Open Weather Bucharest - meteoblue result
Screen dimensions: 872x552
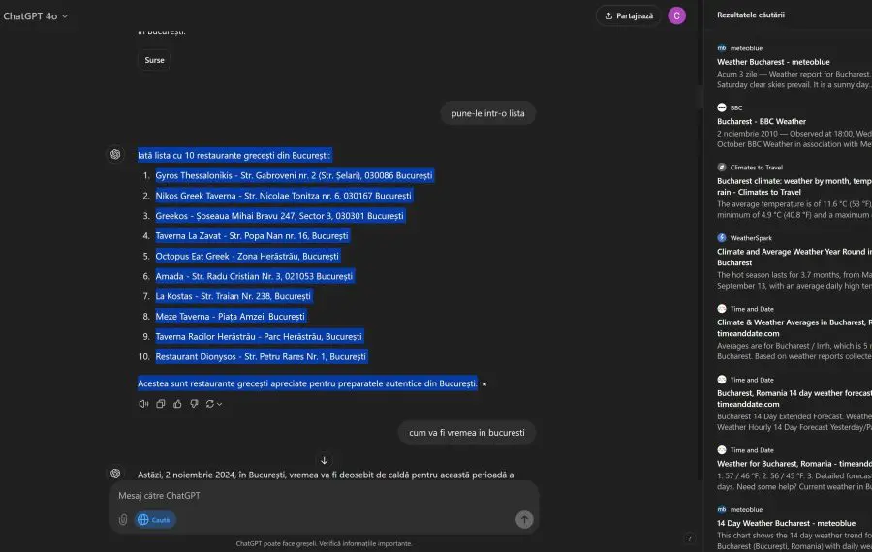(x=773, y=62)
